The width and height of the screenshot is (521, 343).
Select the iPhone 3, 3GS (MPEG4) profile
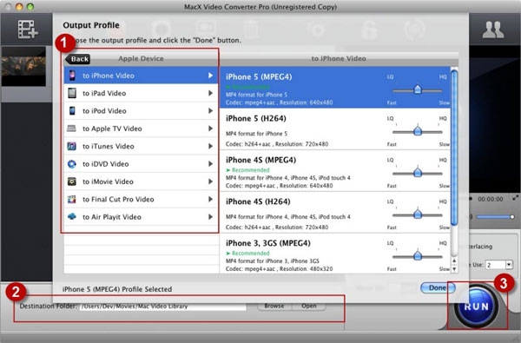[335, 254]
